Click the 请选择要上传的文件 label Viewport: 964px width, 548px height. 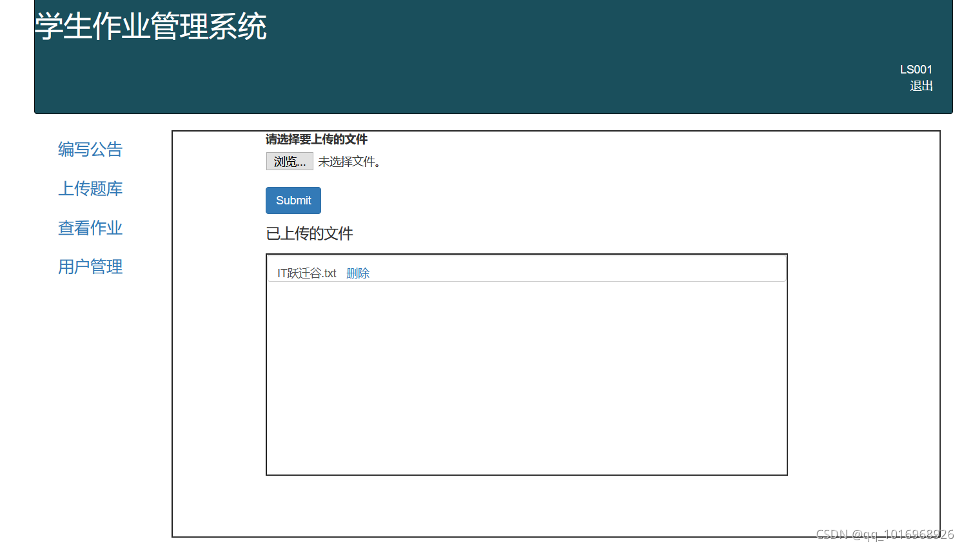317,139
